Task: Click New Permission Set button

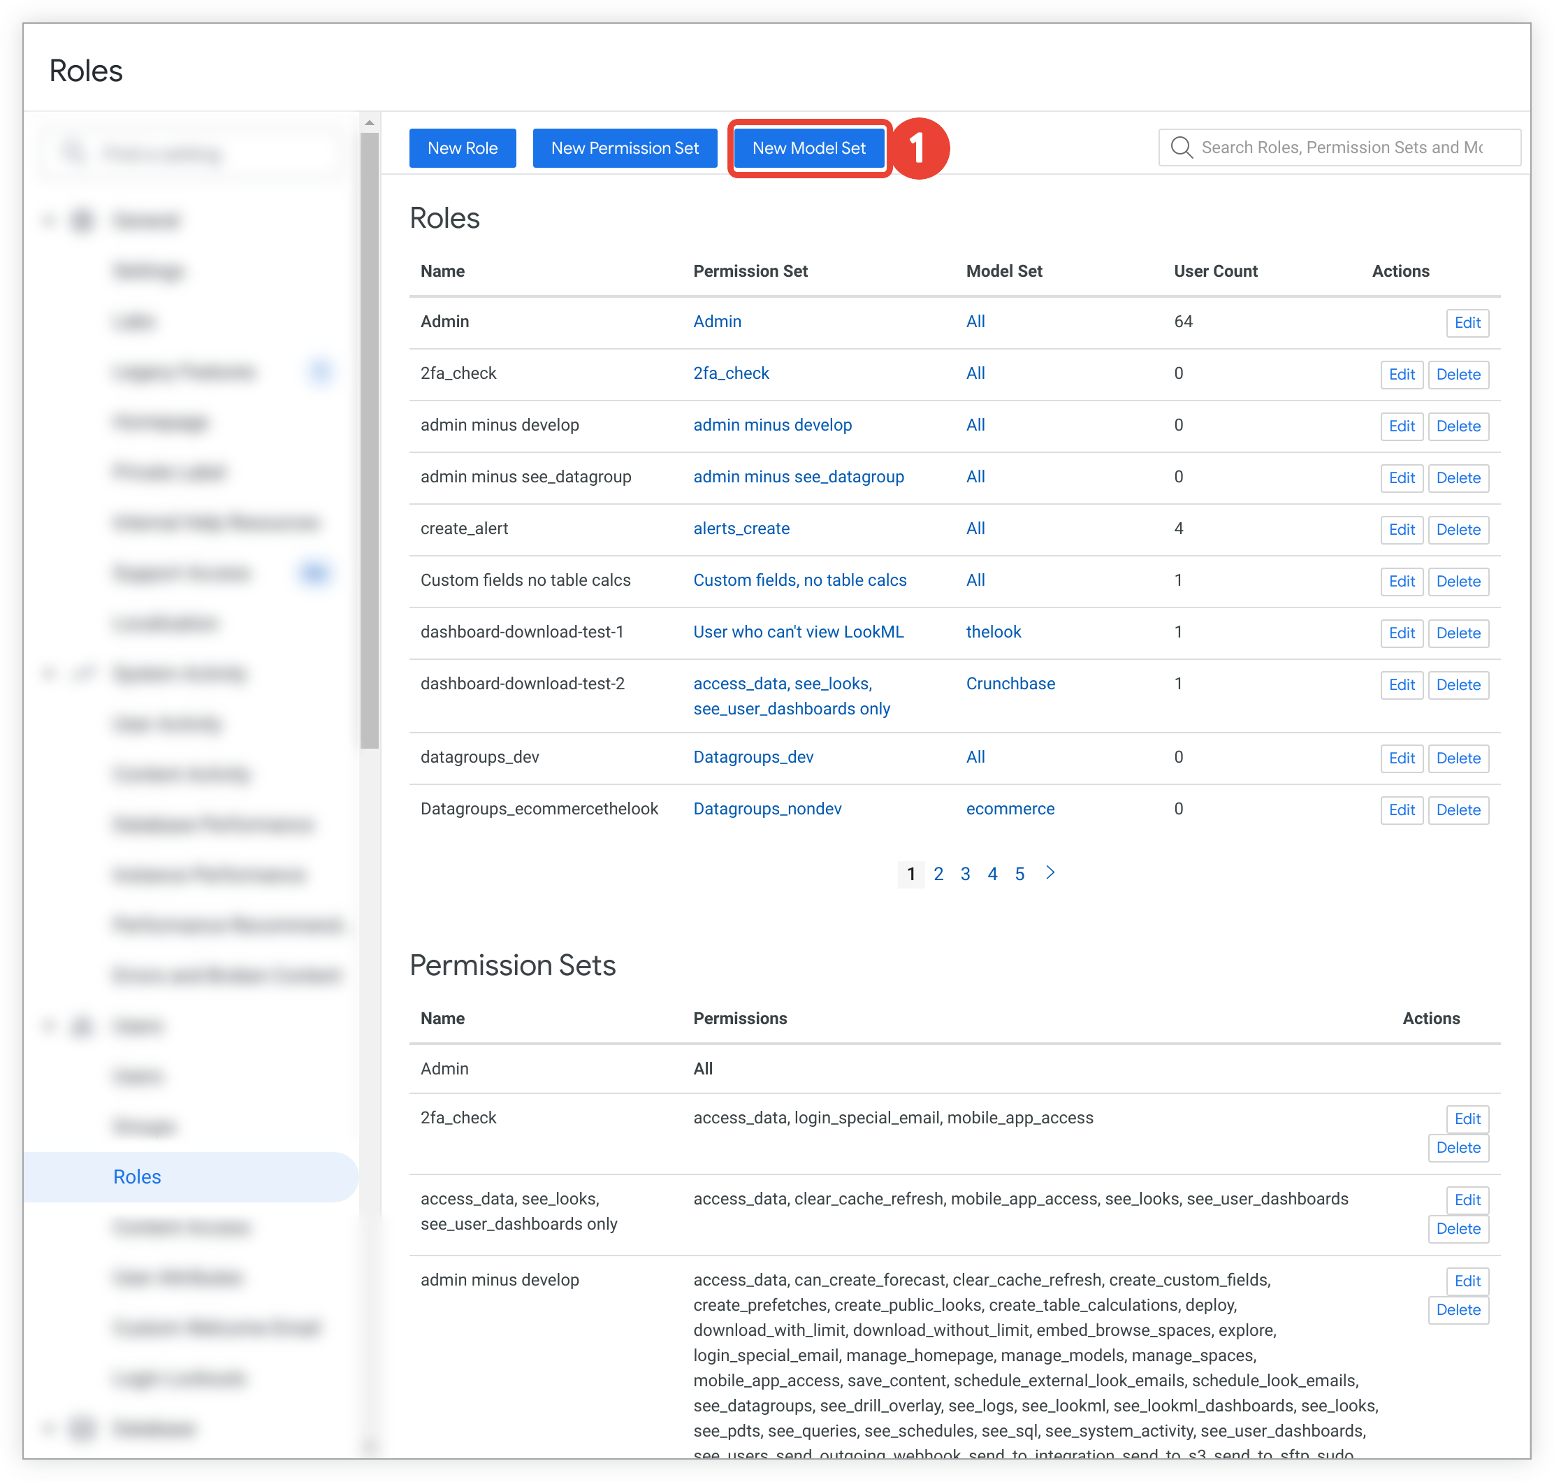Action: pyautogui.click(x=624, y=148)
